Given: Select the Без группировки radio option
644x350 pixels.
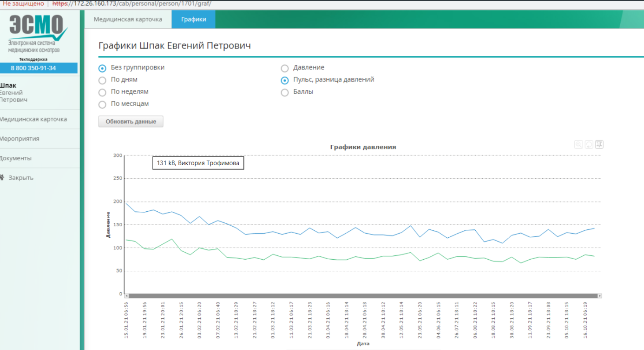Looking at the screenshot, I should [102, 68].
